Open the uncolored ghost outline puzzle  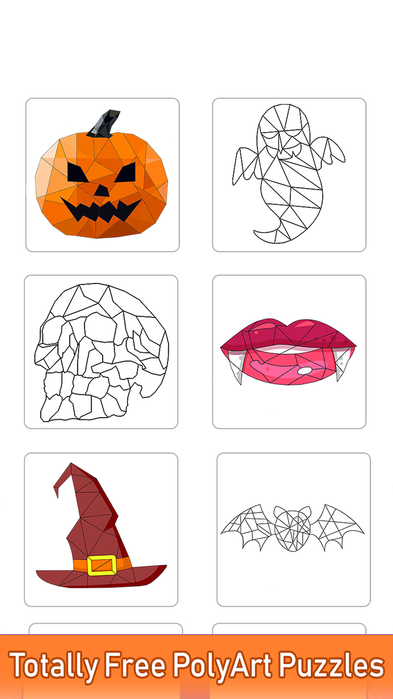289,175
